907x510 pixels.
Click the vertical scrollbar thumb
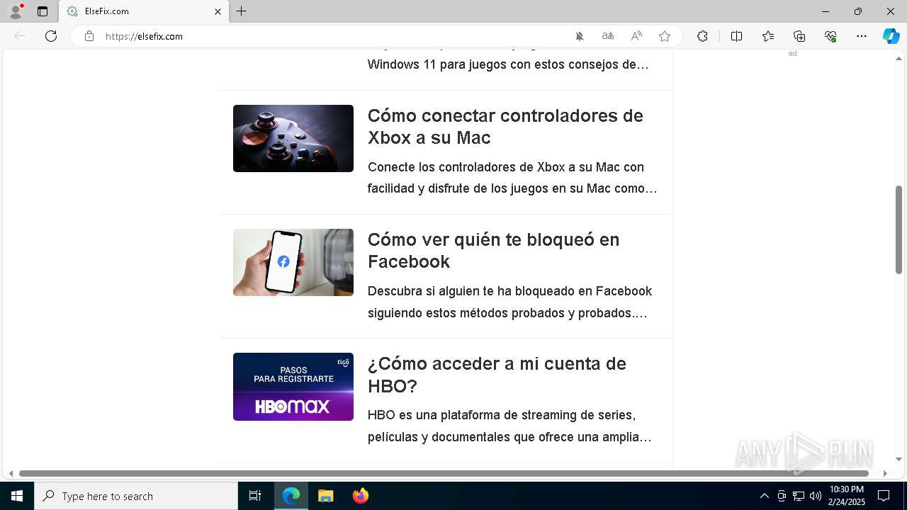(x=898, y=229)
